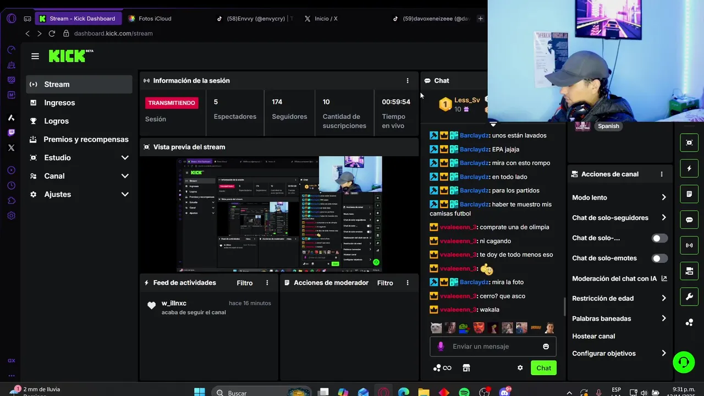Click the Enviar un mensaje field

coord(493,346)
